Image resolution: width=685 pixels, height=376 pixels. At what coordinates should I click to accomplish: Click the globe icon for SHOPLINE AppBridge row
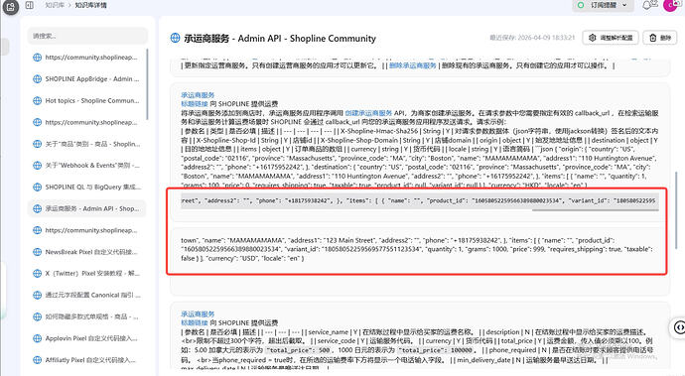(x=37, y=79)
